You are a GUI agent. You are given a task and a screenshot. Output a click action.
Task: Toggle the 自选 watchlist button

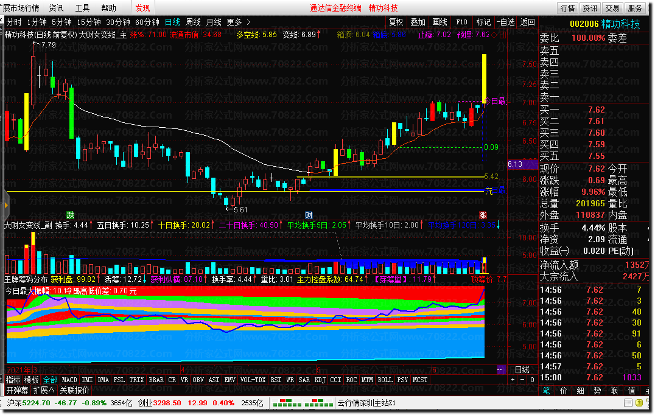[505, 22]
